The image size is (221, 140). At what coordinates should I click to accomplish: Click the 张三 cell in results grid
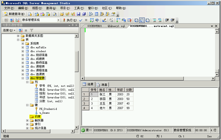102,94
